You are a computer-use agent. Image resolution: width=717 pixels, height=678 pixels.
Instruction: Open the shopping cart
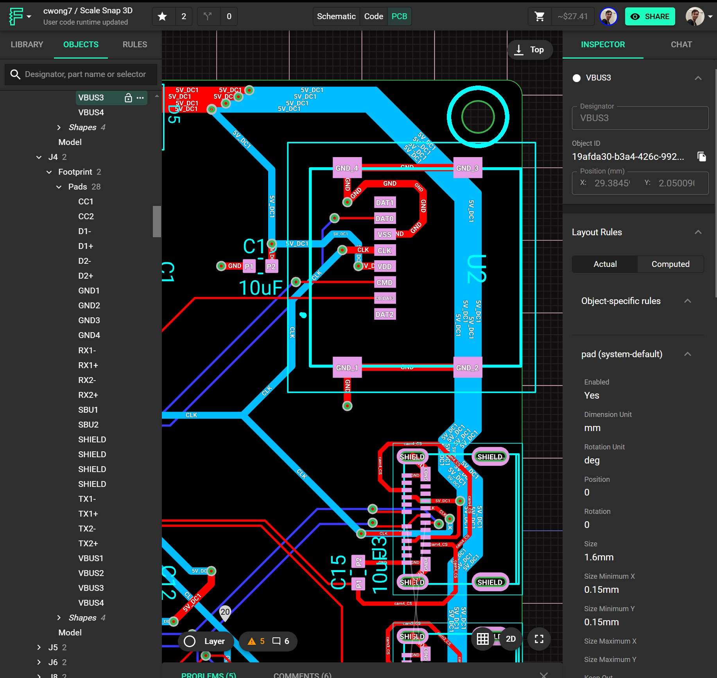click(540, 16)
